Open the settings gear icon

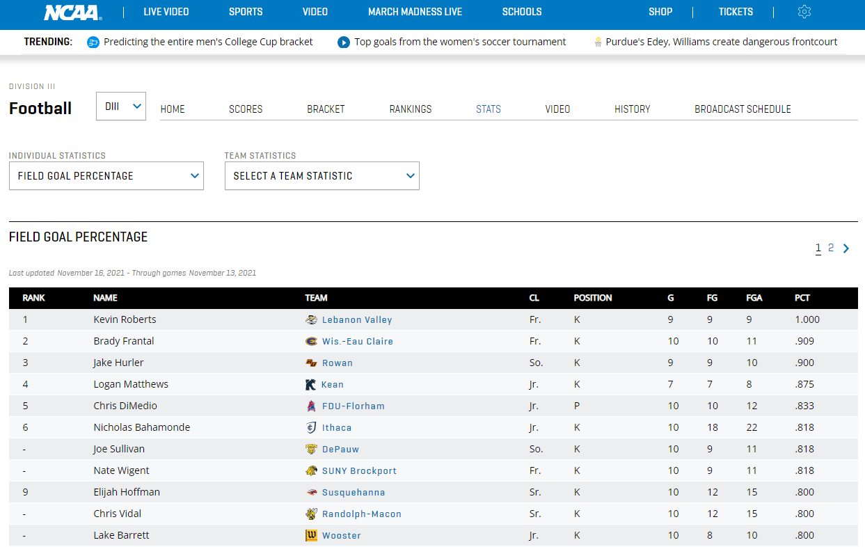click(804, 12)
